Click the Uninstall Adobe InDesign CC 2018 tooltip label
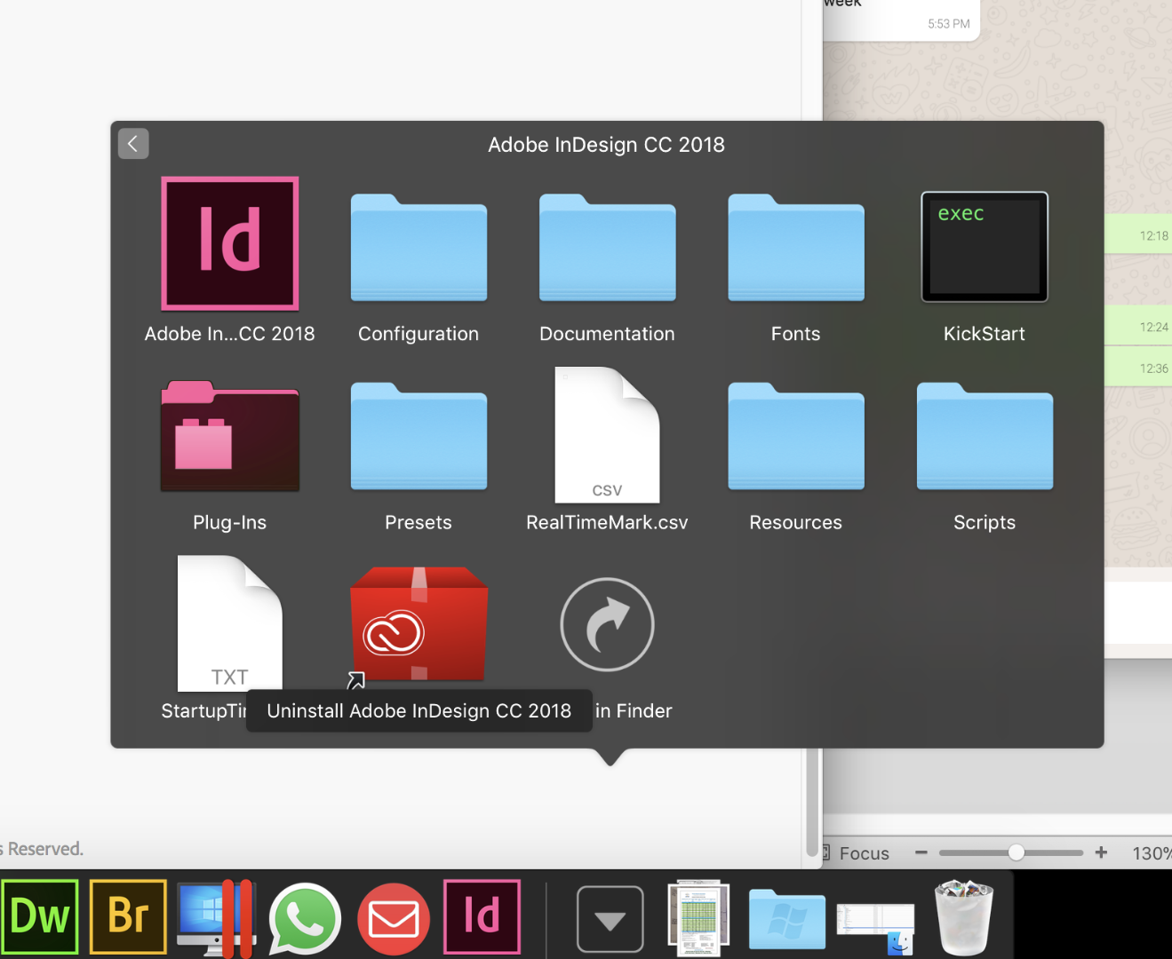This screenshot has width=1172, height=959. (419, 711)
